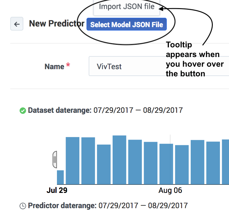The width and height of the screenshot is (229, 220).
Task: Select the partially visible bar at right edge
Action: tap(225, 162)
